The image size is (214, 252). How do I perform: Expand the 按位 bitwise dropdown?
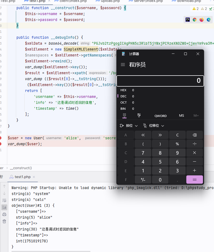(x=129, y=126)
